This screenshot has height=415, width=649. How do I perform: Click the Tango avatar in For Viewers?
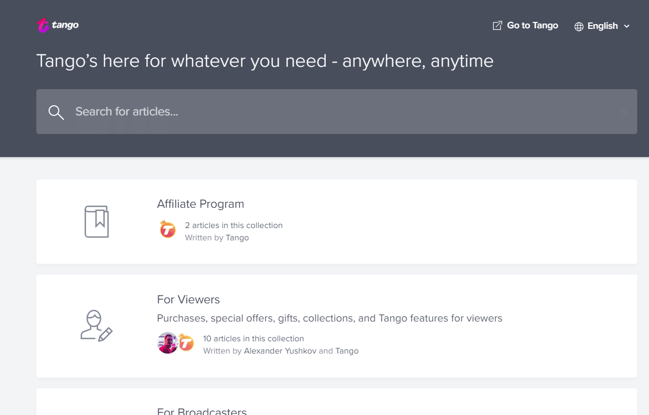[186, 343]
